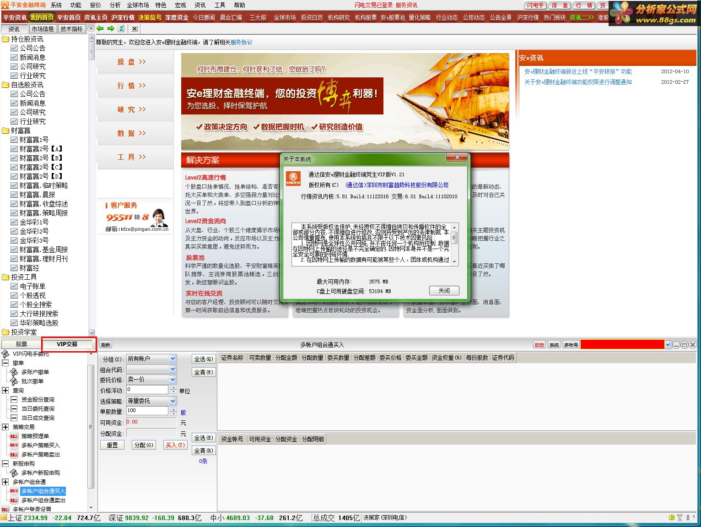Open the 全球市场 menu
Screen dimensions: 701x527
138,5
